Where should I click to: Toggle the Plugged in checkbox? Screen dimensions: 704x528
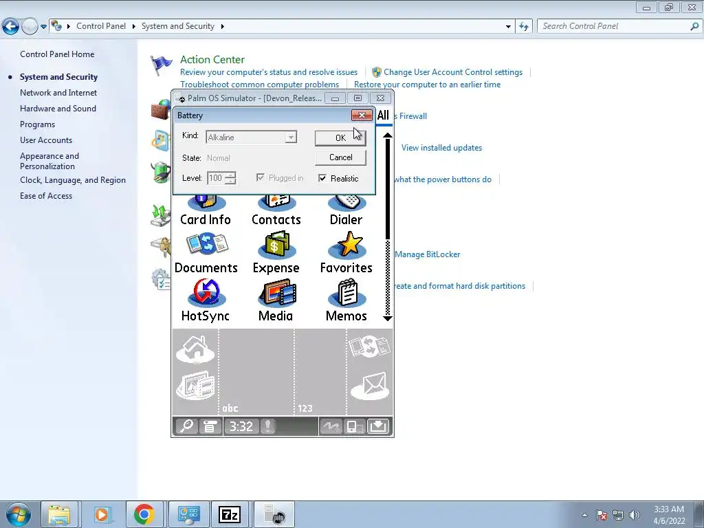(260, 178)
